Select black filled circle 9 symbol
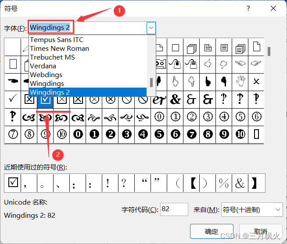287x244 pixels. 224,134
